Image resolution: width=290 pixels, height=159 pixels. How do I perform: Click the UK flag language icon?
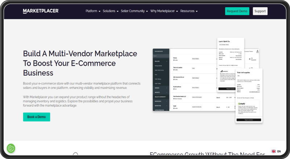274,151
